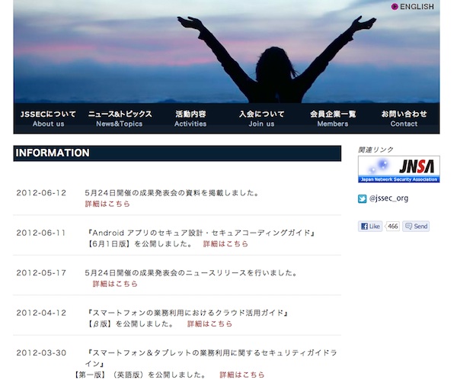Open the 活動内容 Activities menu item
The width and height of the screenshot is (457, 383).
point(190,118)
